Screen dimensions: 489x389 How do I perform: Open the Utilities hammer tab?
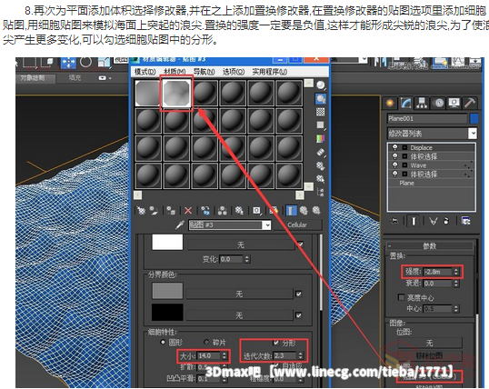(470, 103)
